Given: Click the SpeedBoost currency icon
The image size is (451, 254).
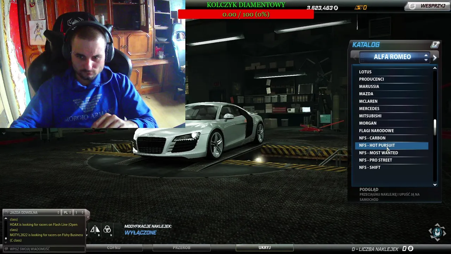Looking at the screenshot, I should click(x=359, y=8).
